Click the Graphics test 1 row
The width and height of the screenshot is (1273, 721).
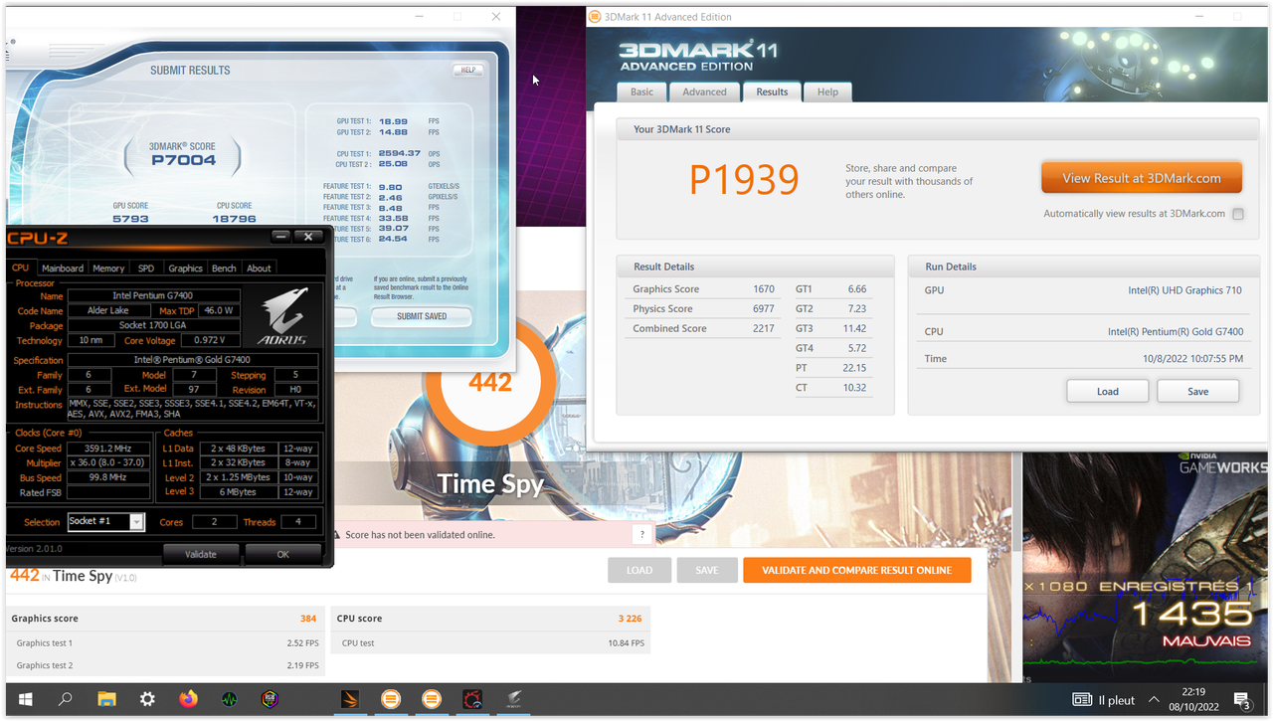[x=166, y=643]
